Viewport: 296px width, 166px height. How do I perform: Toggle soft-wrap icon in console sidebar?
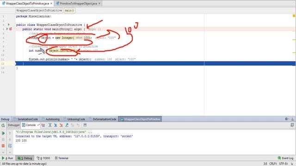coord(10,146)
